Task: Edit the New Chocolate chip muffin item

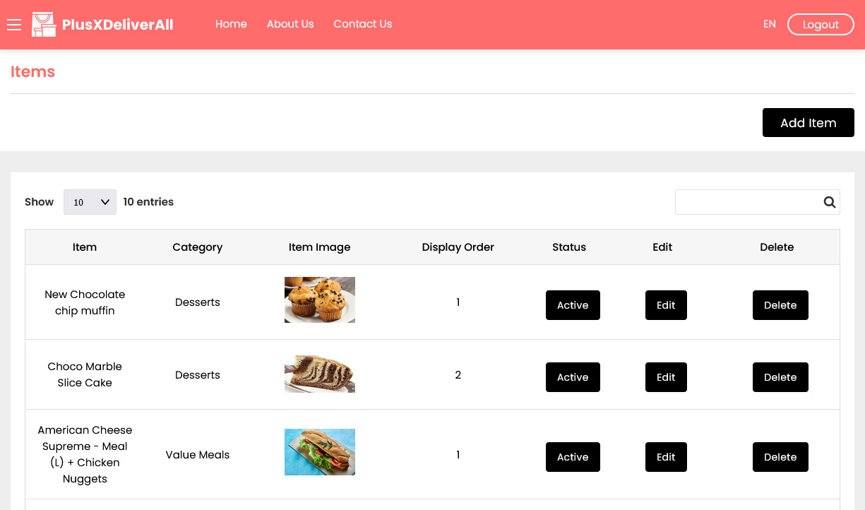Action: [666, 305]
